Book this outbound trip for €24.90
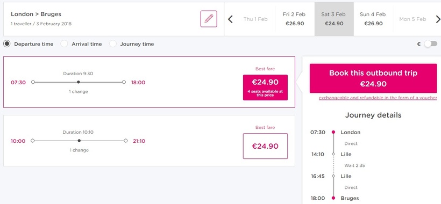The image size is (441, 204). coord(373,78)
